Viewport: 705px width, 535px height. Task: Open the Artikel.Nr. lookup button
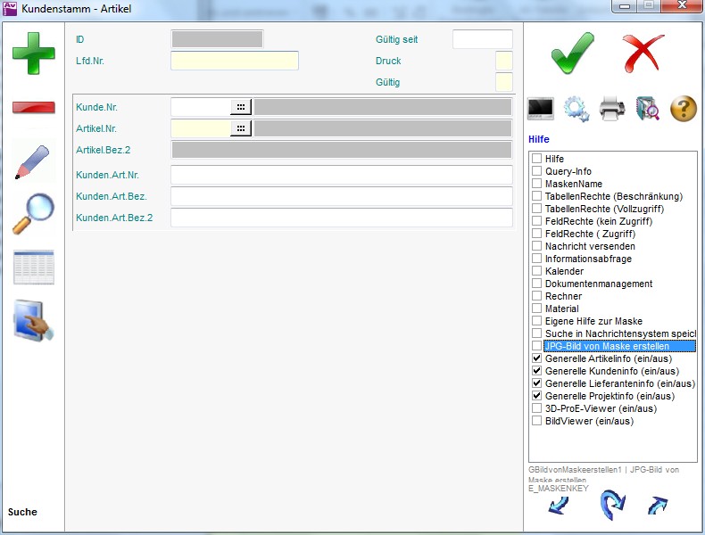click(x=241, y=128)
